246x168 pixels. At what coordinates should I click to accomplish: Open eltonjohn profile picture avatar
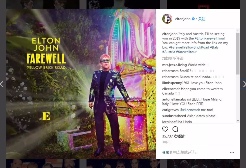[167, 19]
